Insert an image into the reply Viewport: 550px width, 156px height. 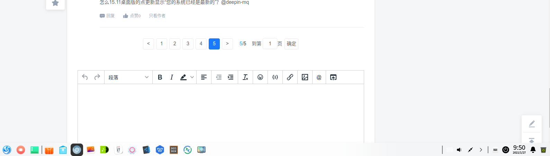[305, 77]
